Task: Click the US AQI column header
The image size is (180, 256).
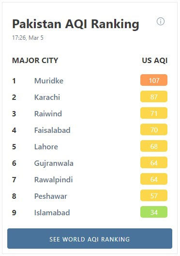Action: (x=155, y=61)
